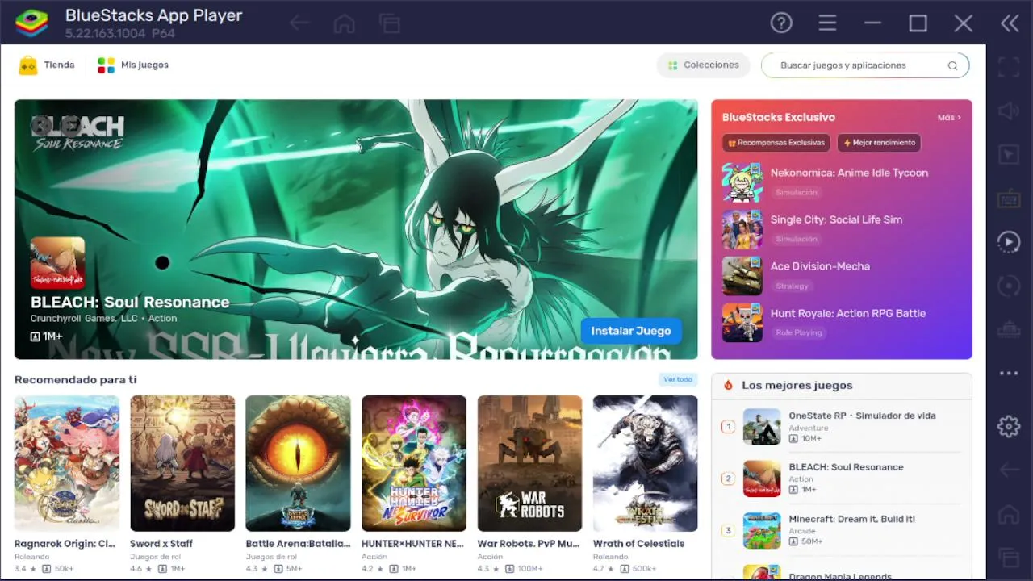Click the title bar home icon

pyautogui.click(x=345, y=23)
